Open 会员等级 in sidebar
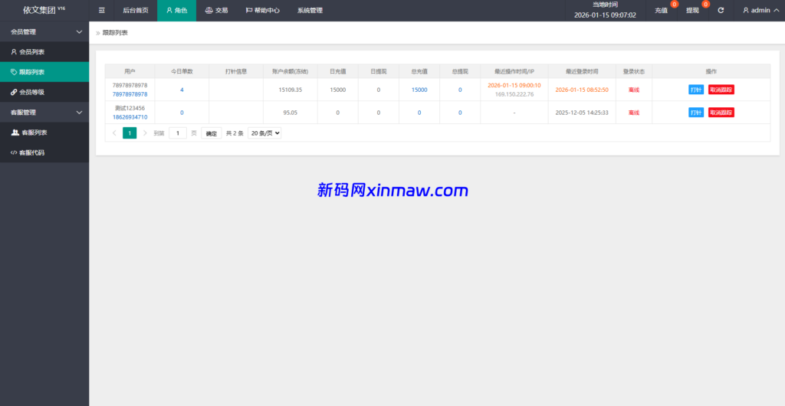The height and width of the screenshot is (406, 785). coord(44,92)
